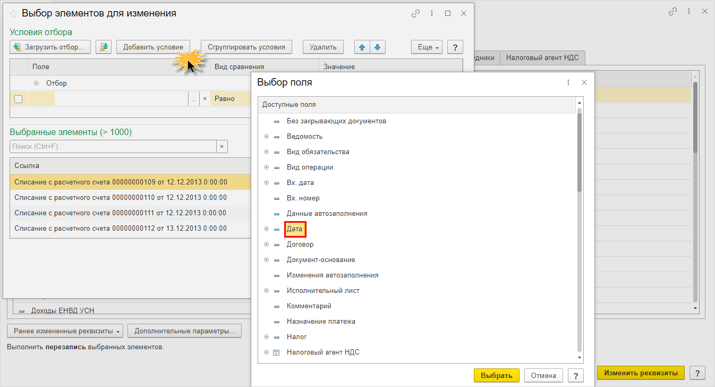Screen dimensions: 715x387
Task: Click the scroll up arrow of the fields list
Action: coord(580,103)
